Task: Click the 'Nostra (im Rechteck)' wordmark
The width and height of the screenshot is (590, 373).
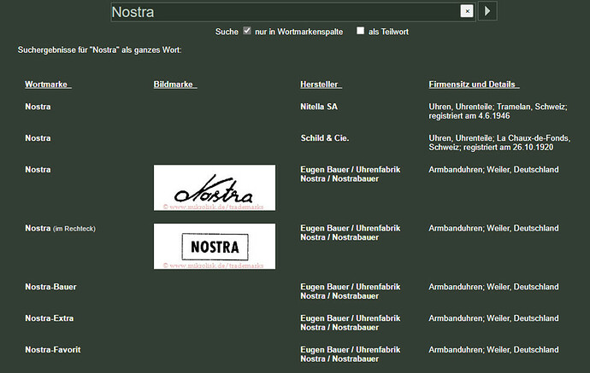Action: point(60,229)
